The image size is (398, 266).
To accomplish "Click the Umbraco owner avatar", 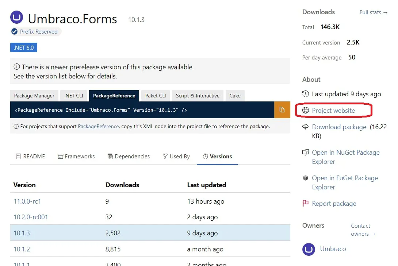I will pos(309,249).
